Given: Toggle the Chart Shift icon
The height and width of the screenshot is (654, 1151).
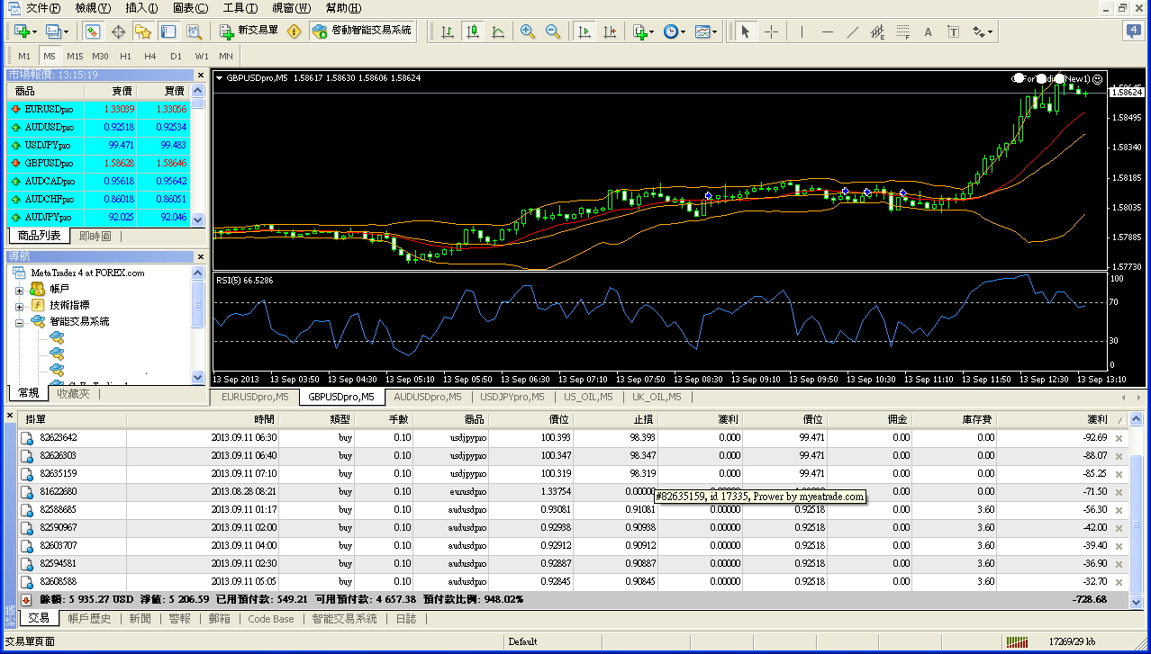Looking at the screenshot, I should 611,31.
